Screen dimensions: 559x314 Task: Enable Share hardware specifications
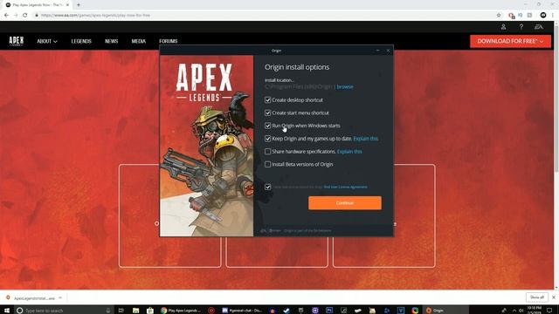[x=268, y=151]
